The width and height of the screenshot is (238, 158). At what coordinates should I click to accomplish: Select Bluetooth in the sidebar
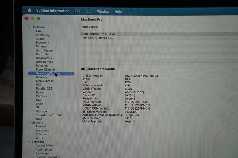click(42, 43)
